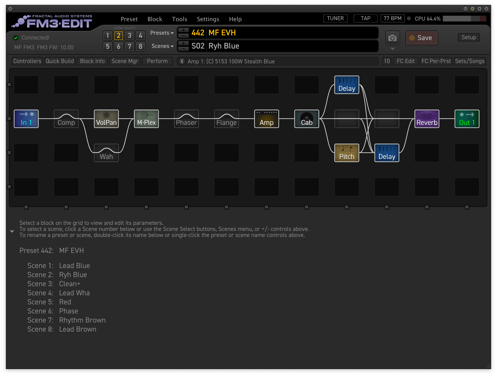Collapse the info panel triangle
Image resolution: width=497 pixels, height=376 pixels.
[x=12, y=231]
